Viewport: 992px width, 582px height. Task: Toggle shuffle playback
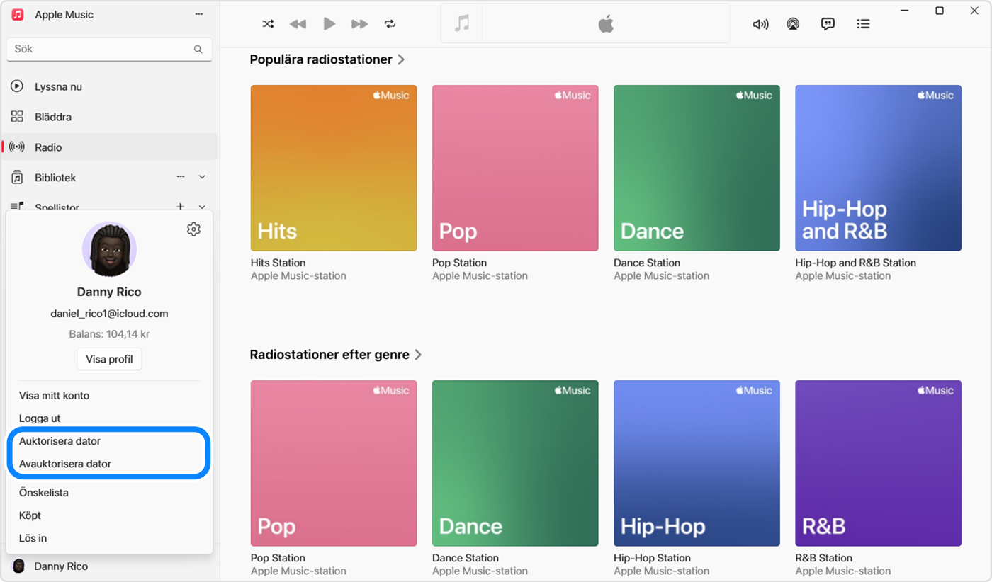[268, 24]
